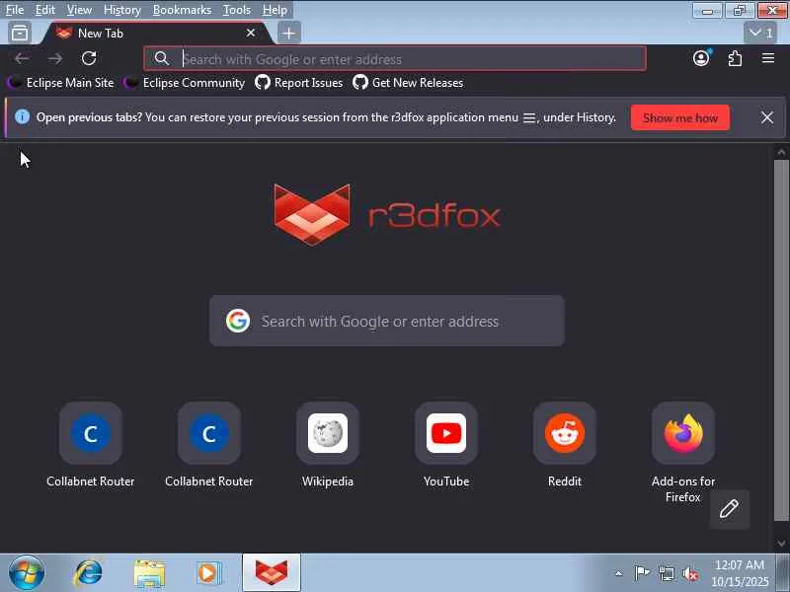Open Eclipse Community bookmark
This screenshot has height=592, width=790.
[185, 83]
